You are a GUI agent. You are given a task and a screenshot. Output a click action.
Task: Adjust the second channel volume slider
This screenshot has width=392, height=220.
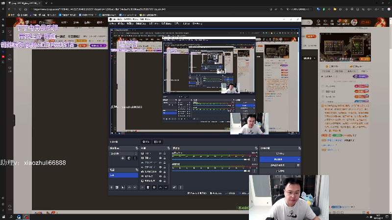click(x=210, y=171)
